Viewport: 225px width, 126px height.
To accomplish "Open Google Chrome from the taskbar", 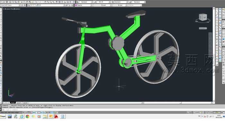I will coord(27,116).
